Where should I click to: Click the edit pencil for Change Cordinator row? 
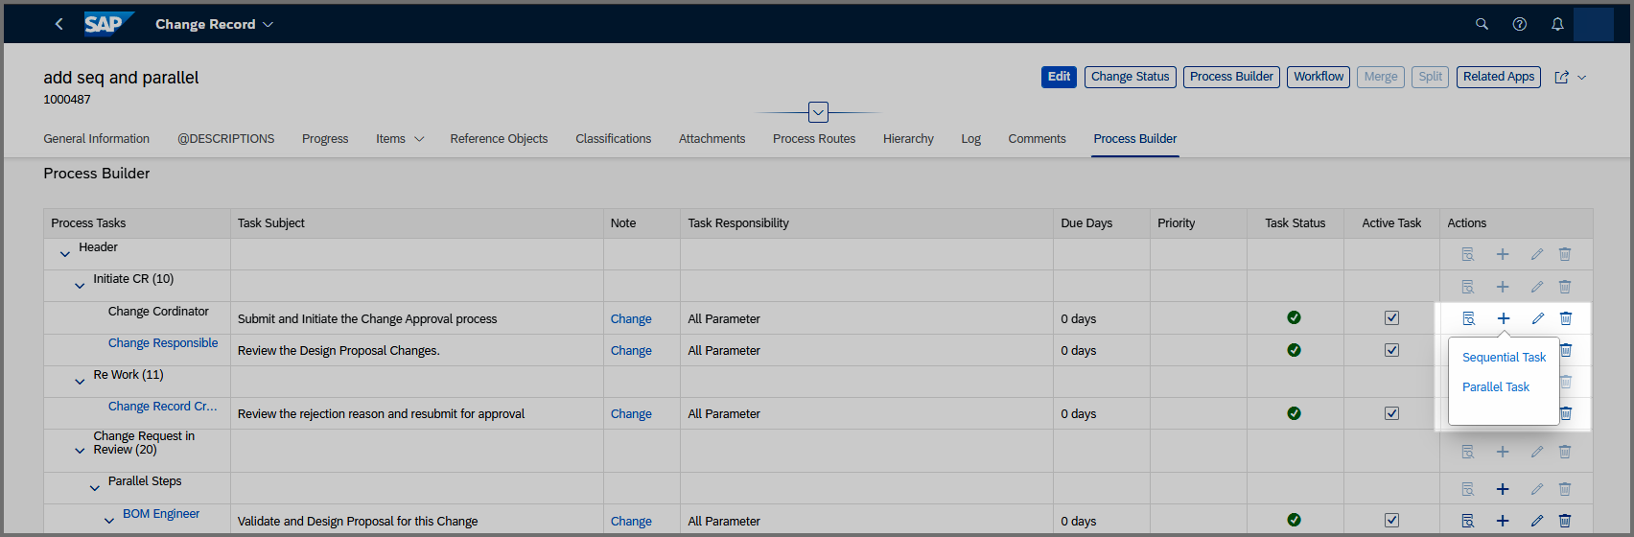[1537, 318]
